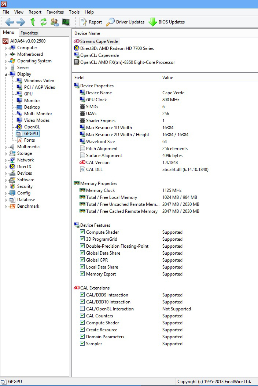Viewport: 258px width, 386px height.
Task: Expand the Multimedia tree node
Action: point(6,147)
